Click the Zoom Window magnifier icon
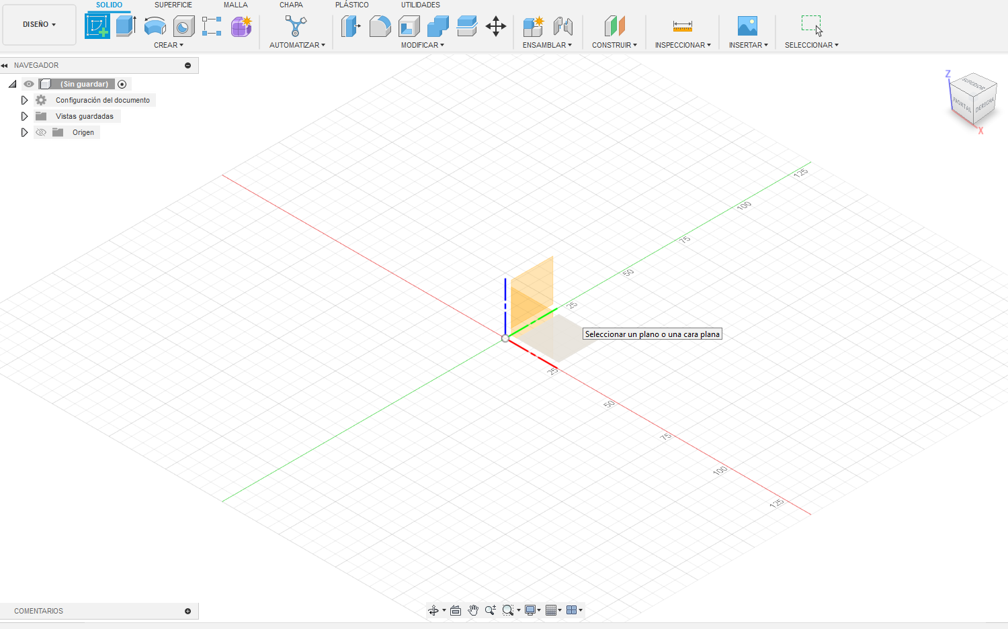 508,610
